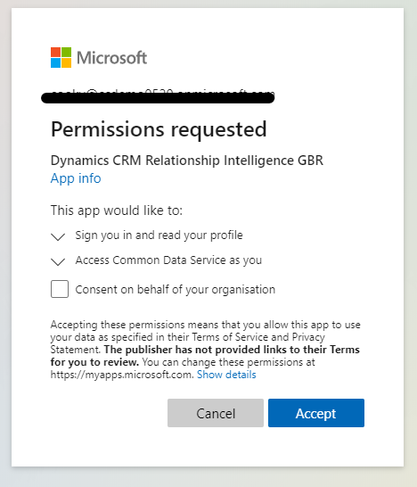Screen dimensions: 417x487
Task: Select 'Access Common Data Service as you' text
Action: (168, 260)
